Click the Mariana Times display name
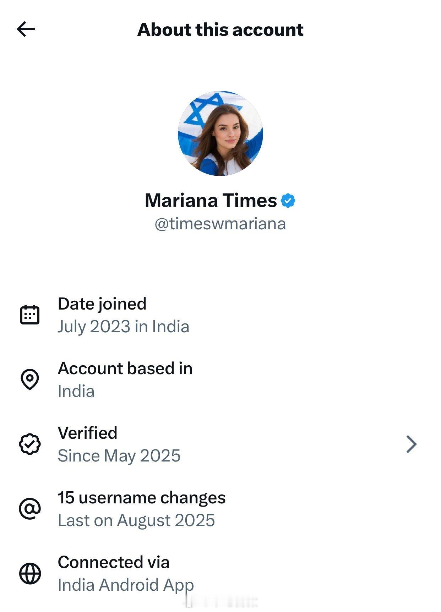The height and width of the screenshot is (612, 441). (211, 201)
